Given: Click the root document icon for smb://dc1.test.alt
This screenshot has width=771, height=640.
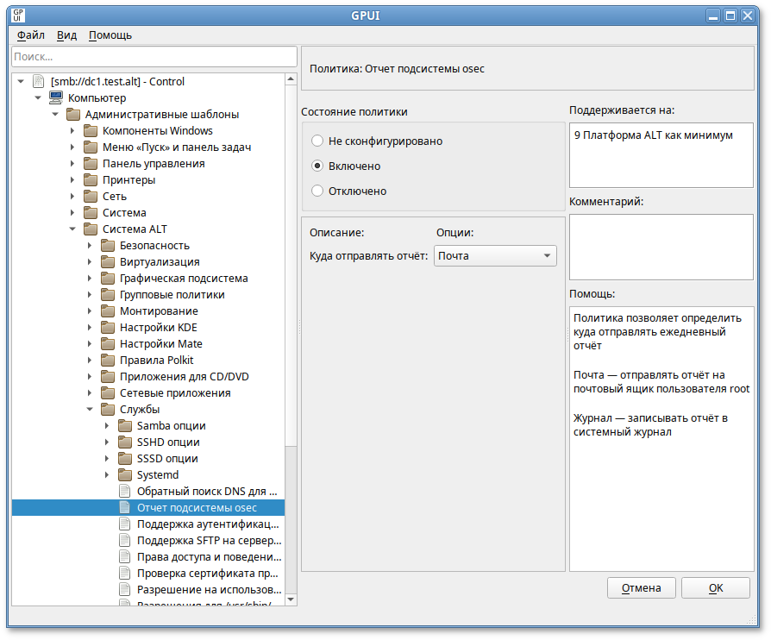Looking at the screenshot, I should coord(38,82).
